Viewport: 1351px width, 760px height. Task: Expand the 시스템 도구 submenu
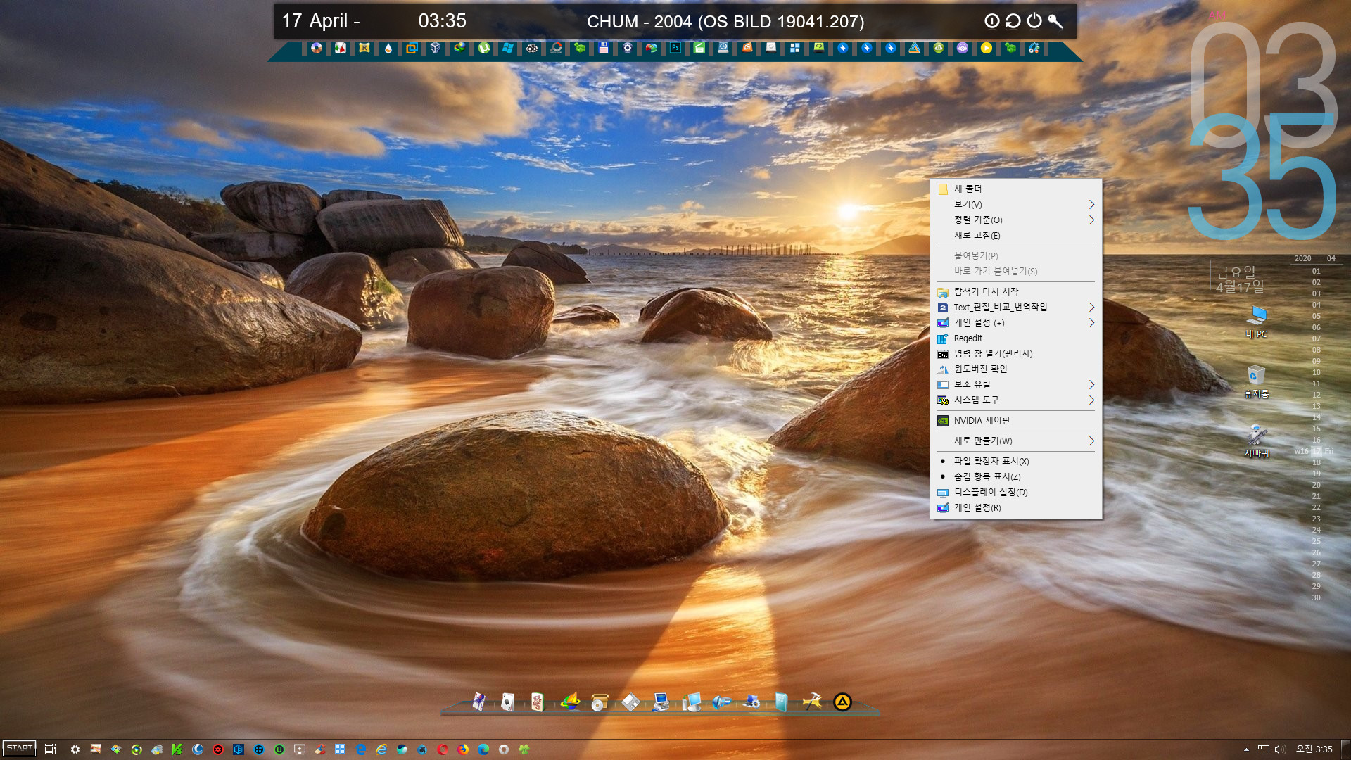click(1016, 400)
